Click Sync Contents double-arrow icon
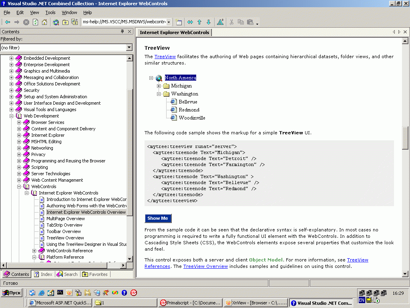 pyautogui.click(x=190, y=22)
